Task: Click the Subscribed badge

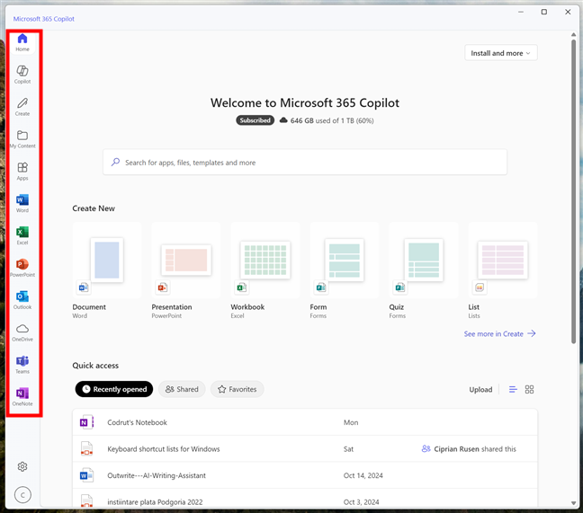Action: point(256,120)
